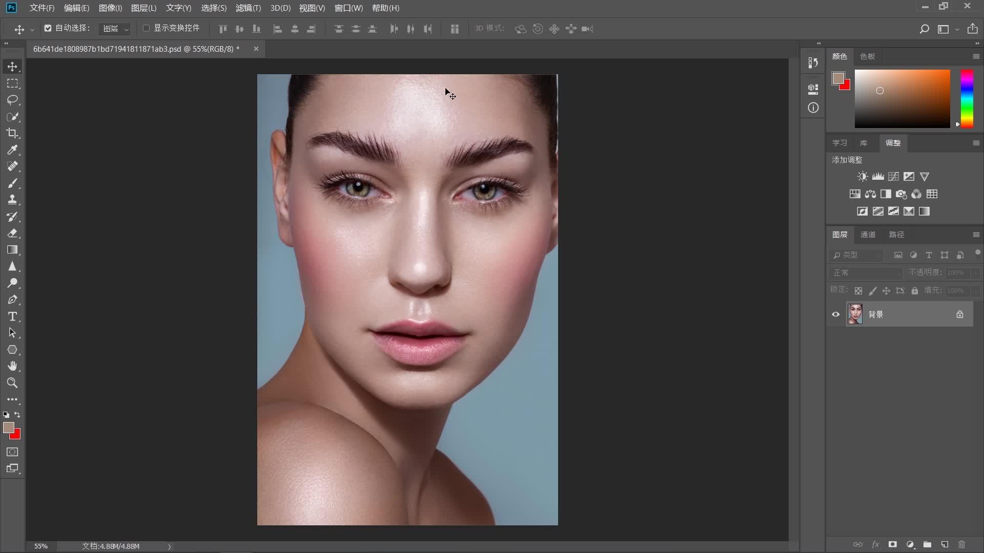Toggle the pixel layer filter
The image size is (984, 553).
(x=898, y=255)
